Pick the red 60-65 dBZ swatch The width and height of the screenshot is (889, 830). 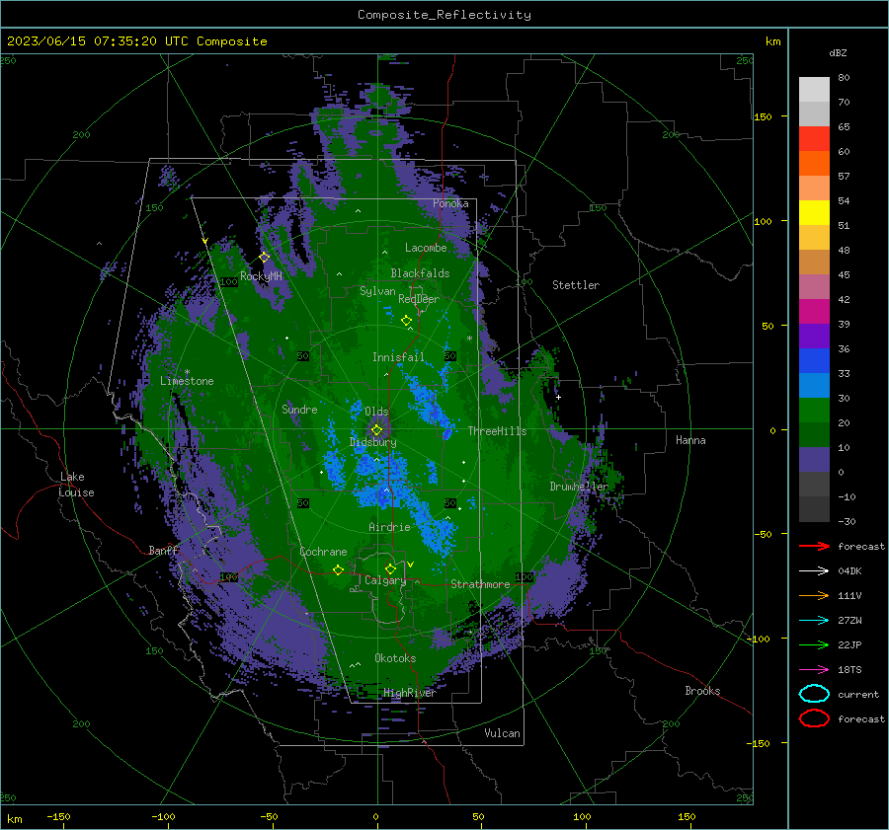pos(814,139)
